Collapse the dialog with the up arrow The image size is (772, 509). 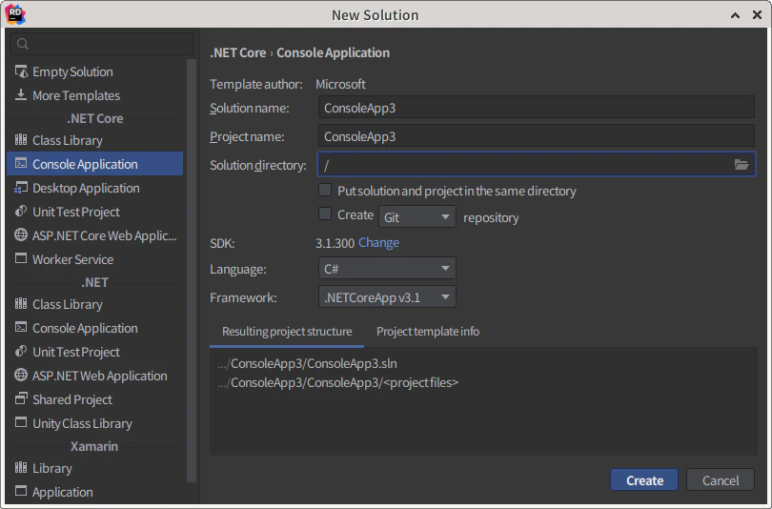pos(735,15)
